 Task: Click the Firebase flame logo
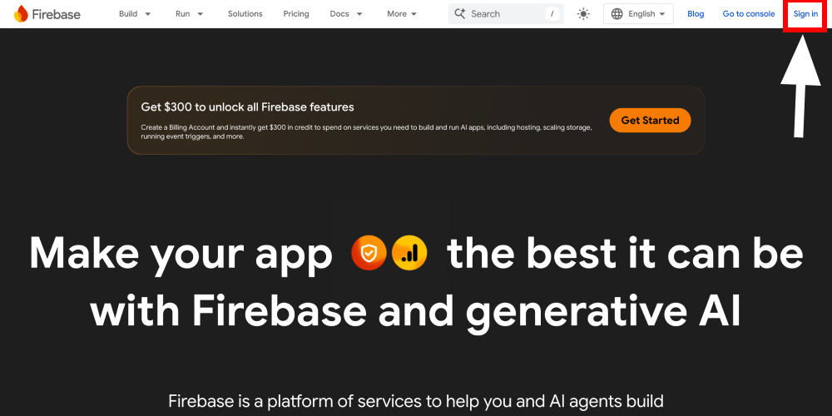click(x=21, y=13)
